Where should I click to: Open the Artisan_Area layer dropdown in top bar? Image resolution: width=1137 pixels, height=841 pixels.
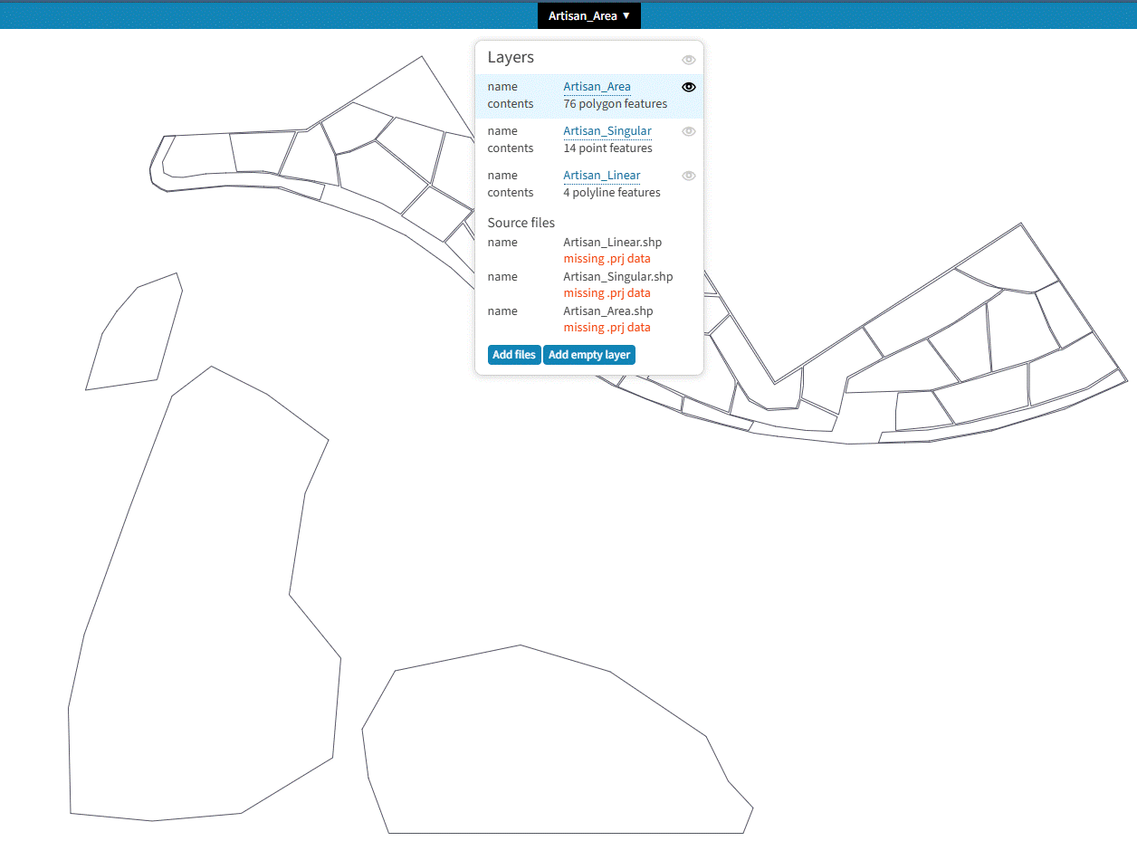[x=588, y=15]
